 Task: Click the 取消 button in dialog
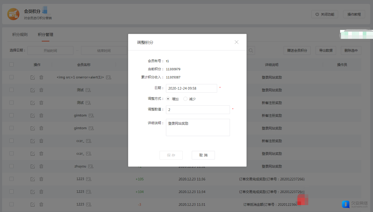203,155
